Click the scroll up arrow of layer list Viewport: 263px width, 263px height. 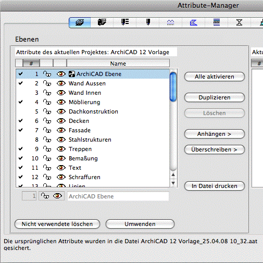(173, 175)
